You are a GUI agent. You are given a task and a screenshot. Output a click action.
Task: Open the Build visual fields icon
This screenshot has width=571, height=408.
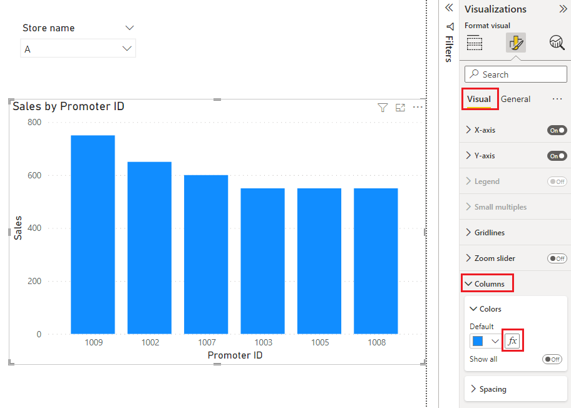point(474,43)
